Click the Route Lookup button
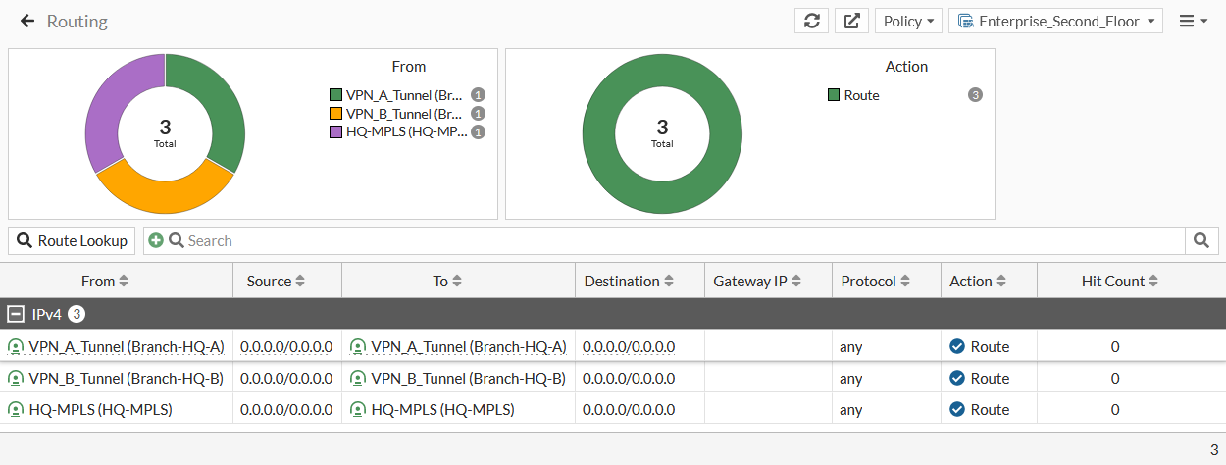This screenshot has height=465, width=1226. point(73,240)
